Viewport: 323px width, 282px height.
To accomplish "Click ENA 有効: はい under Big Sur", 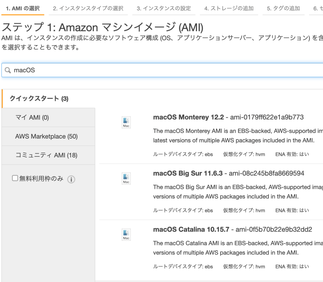I will click(292, 210).
